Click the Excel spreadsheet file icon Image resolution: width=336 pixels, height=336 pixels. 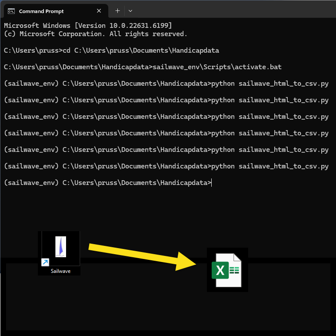click(227, 270)
